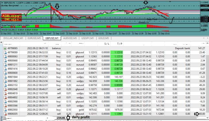Switch to the GOLD,M5 chart tab
The width and height of the screenshot is (209, 121).
point(104,38)
